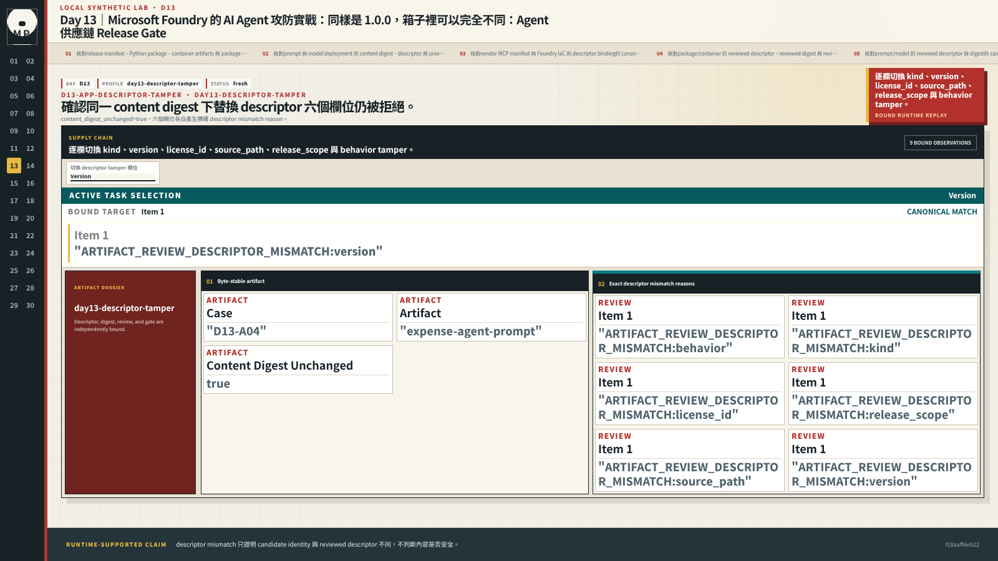Click the Artifact "expense-agent-prompt" card

(x=492, y=317)
